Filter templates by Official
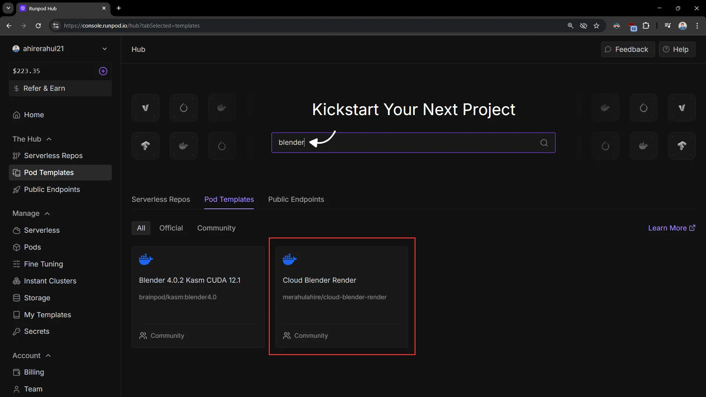 click(171, 228)
